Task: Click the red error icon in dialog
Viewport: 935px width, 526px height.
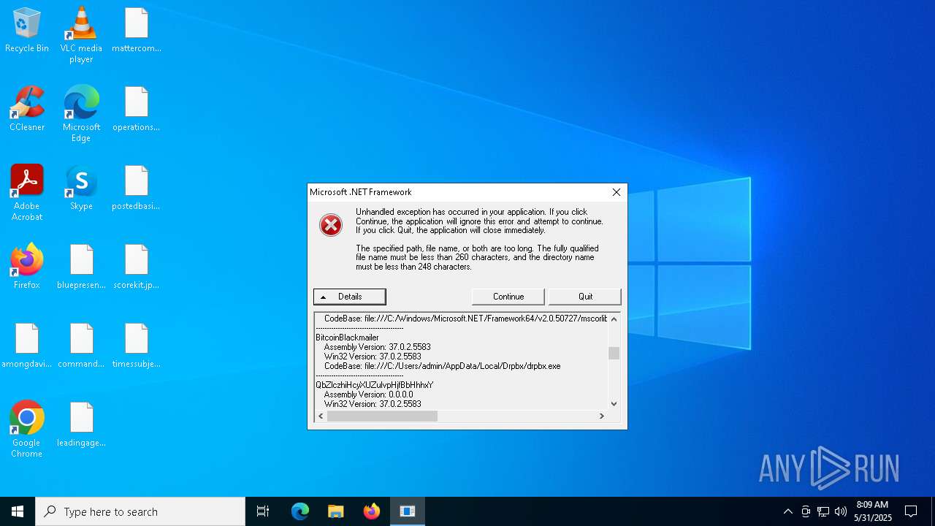Action: [331, 225]
